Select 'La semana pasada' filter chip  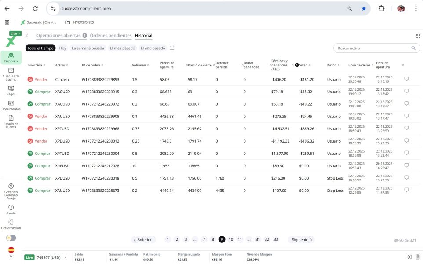[88, 48]
